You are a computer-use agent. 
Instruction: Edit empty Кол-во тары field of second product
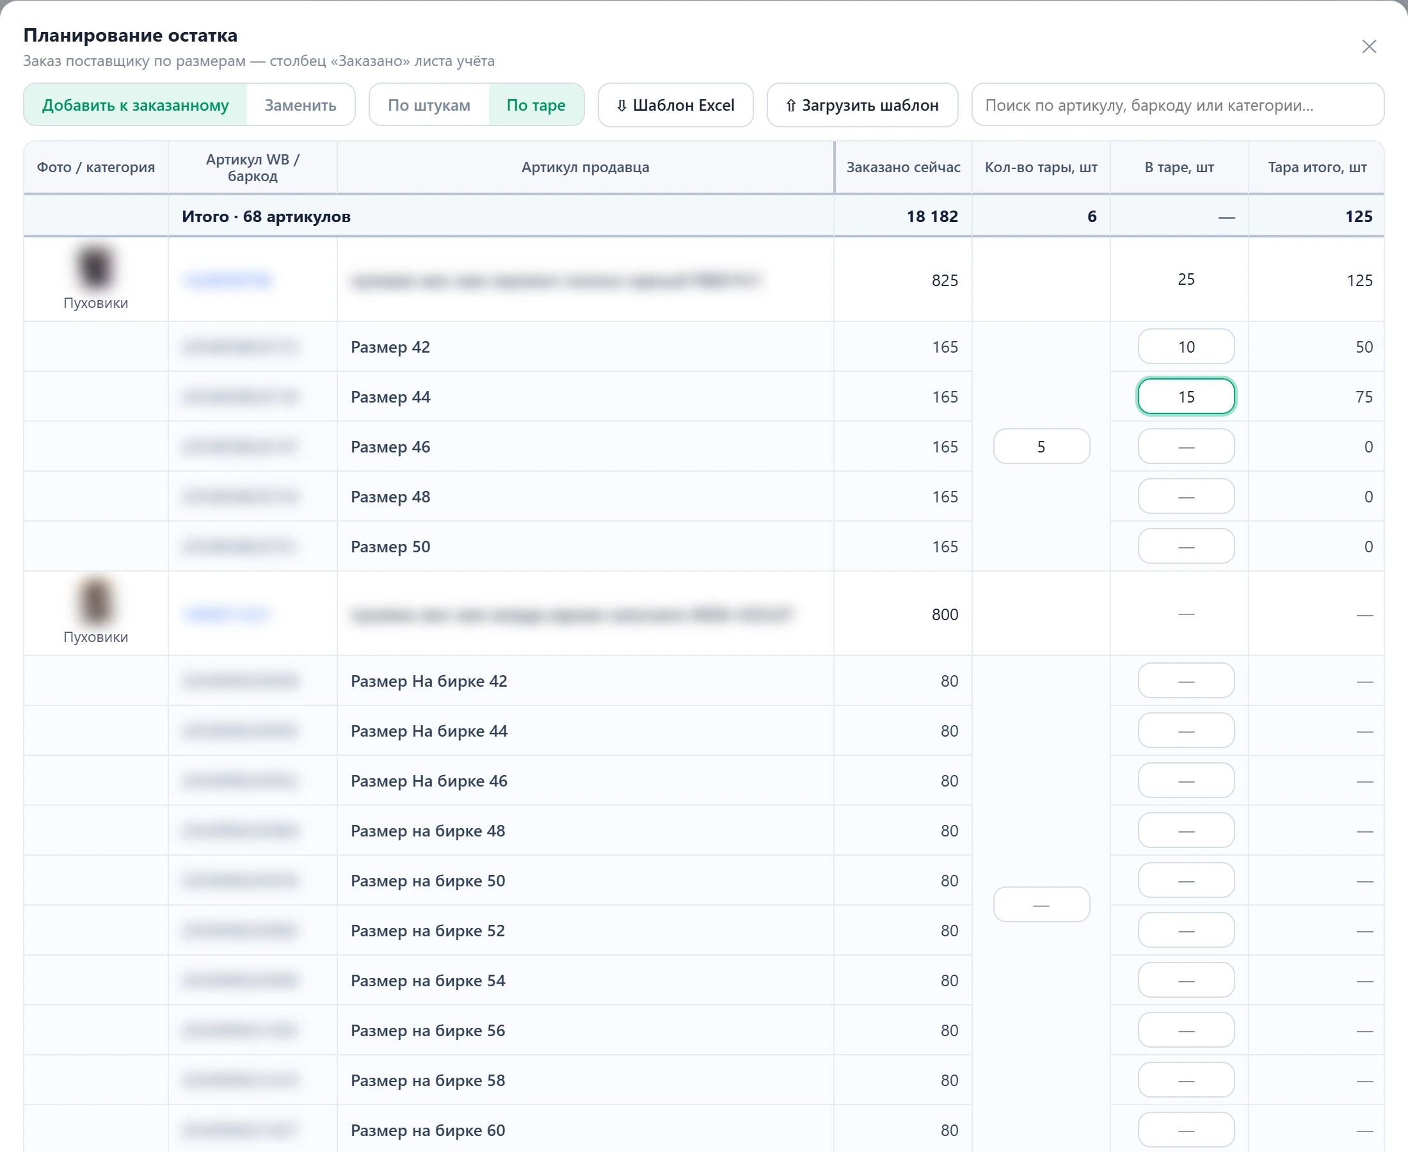click(1041, 904)
